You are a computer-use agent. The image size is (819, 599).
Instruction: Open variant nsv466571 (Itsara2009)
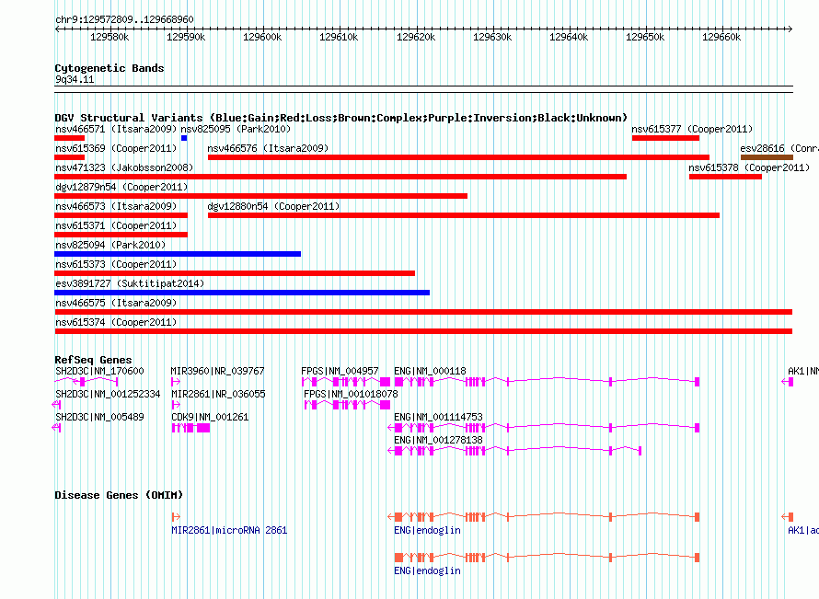point(116,129)
